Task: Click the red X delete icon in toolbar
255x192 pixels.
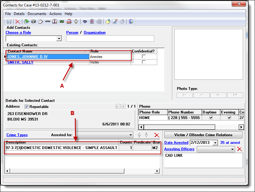Action: 18,21
